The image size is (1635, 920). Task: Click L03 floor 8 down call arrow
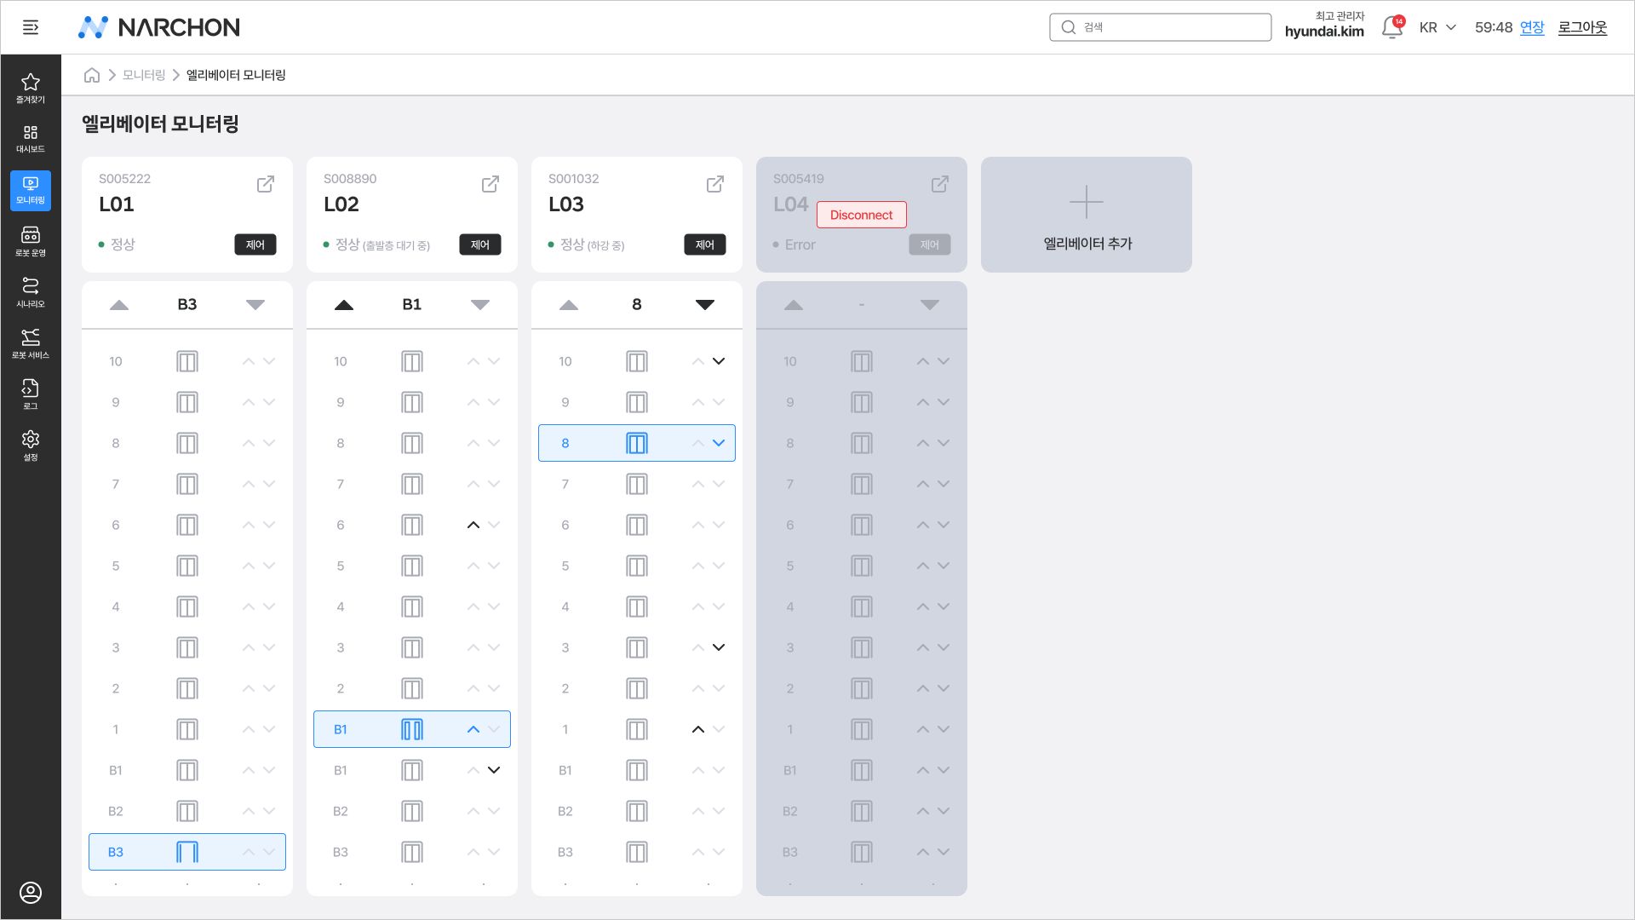pos(719,443)
